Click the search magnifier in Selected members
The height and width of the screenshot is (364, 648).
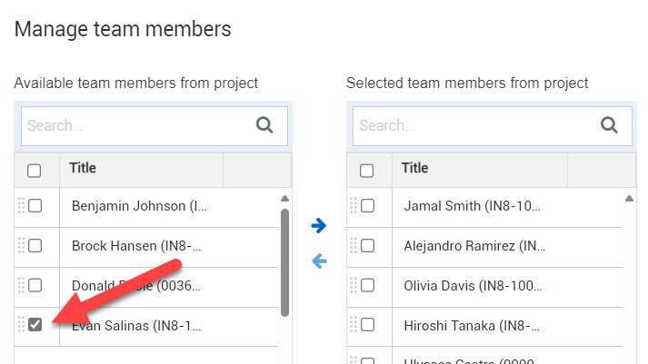pos(609,125)
